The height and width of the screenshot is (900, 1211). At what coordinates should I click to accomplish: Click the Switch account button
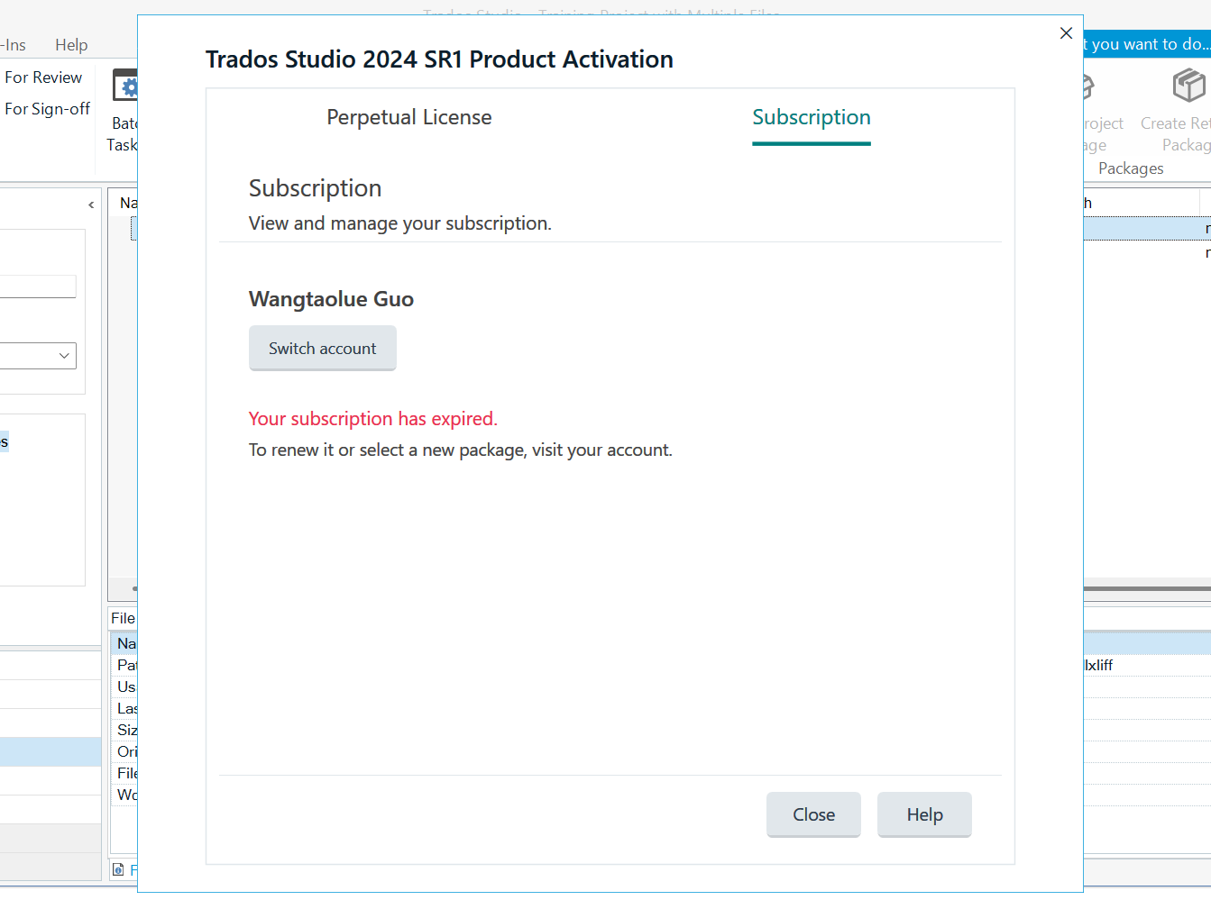point(322,348)
